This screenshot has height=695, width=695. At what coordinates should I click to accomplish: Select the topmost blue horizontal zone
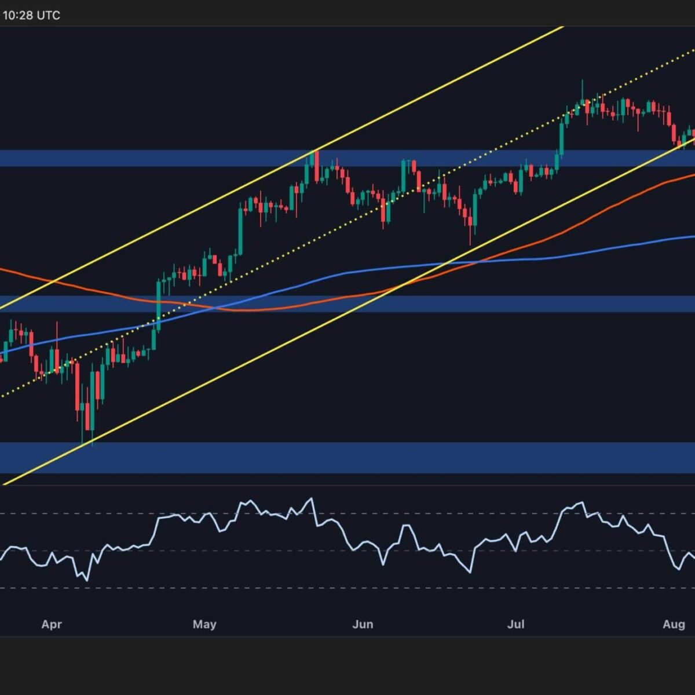[348, 158]
